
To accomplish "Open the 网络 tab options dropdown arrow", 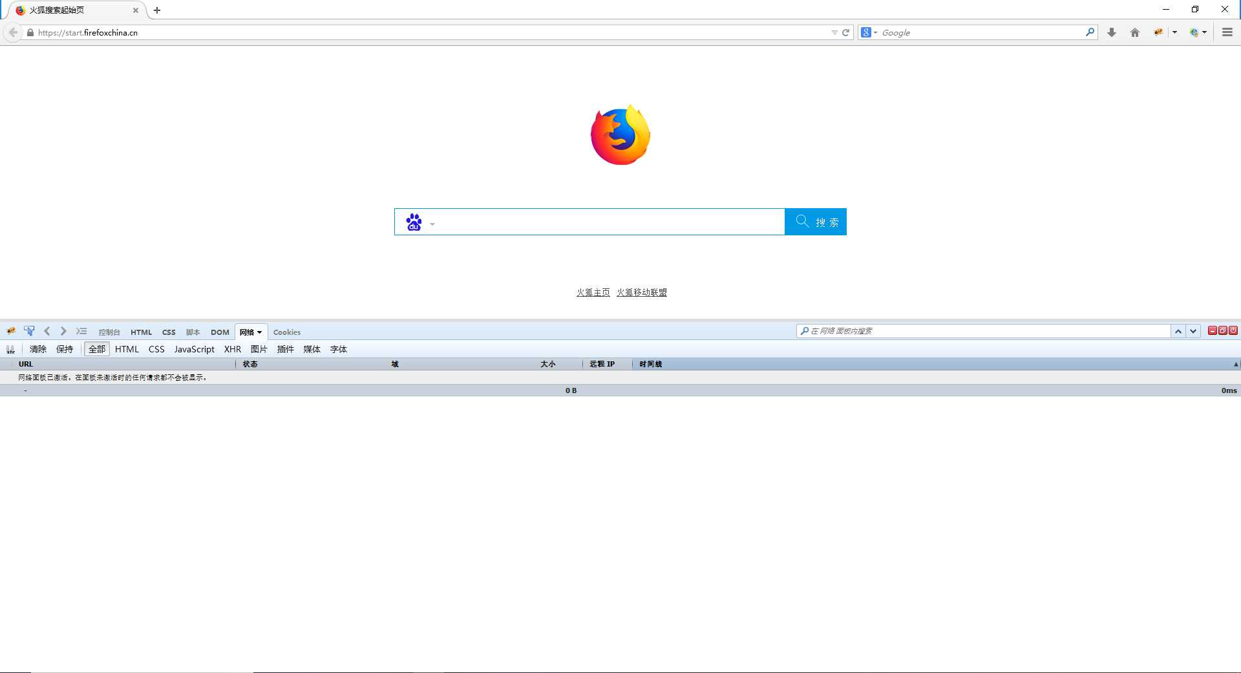I will point(260,332).
